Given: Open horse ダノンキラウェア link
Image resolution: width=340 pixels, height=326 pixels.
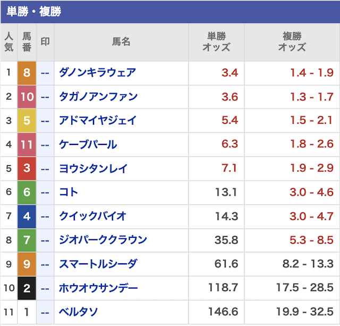Looking at the screenshot, I should tap(97, 73).
